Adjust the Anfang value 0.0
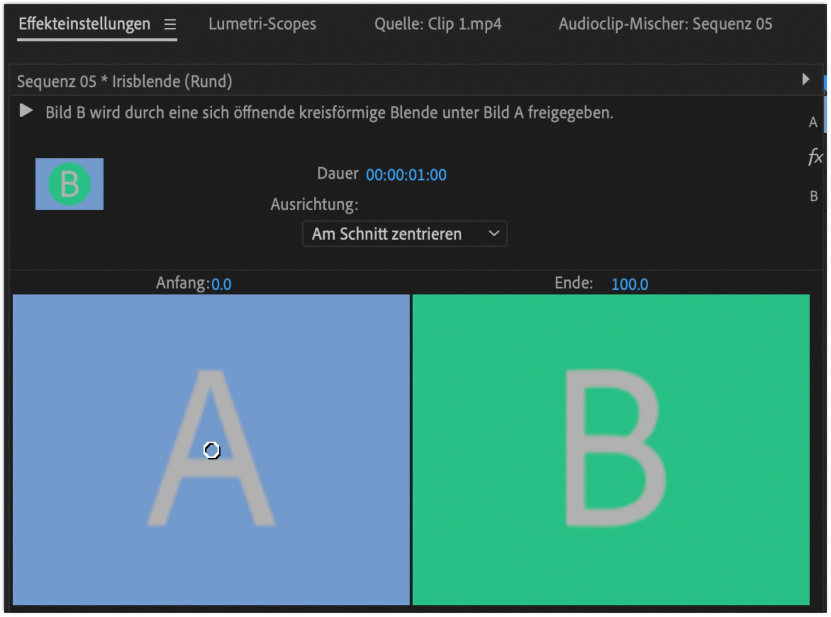The image size is (831, 617). pos(222,284)
